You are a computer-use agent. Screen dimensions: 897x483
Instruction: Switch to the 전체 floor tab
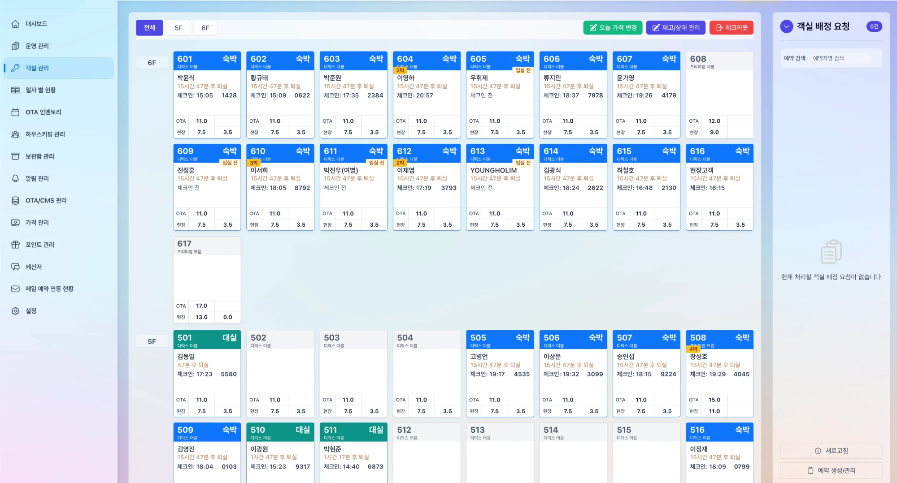(149, 28)
